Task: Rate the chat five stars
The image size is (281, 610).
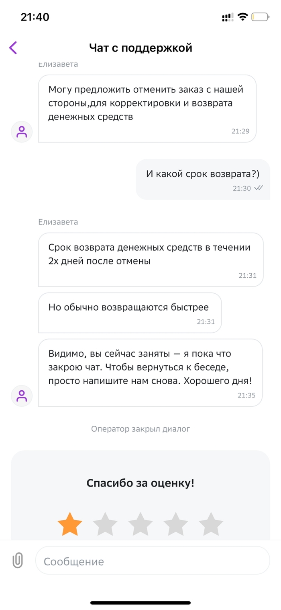Action: [x=211, y=524]
